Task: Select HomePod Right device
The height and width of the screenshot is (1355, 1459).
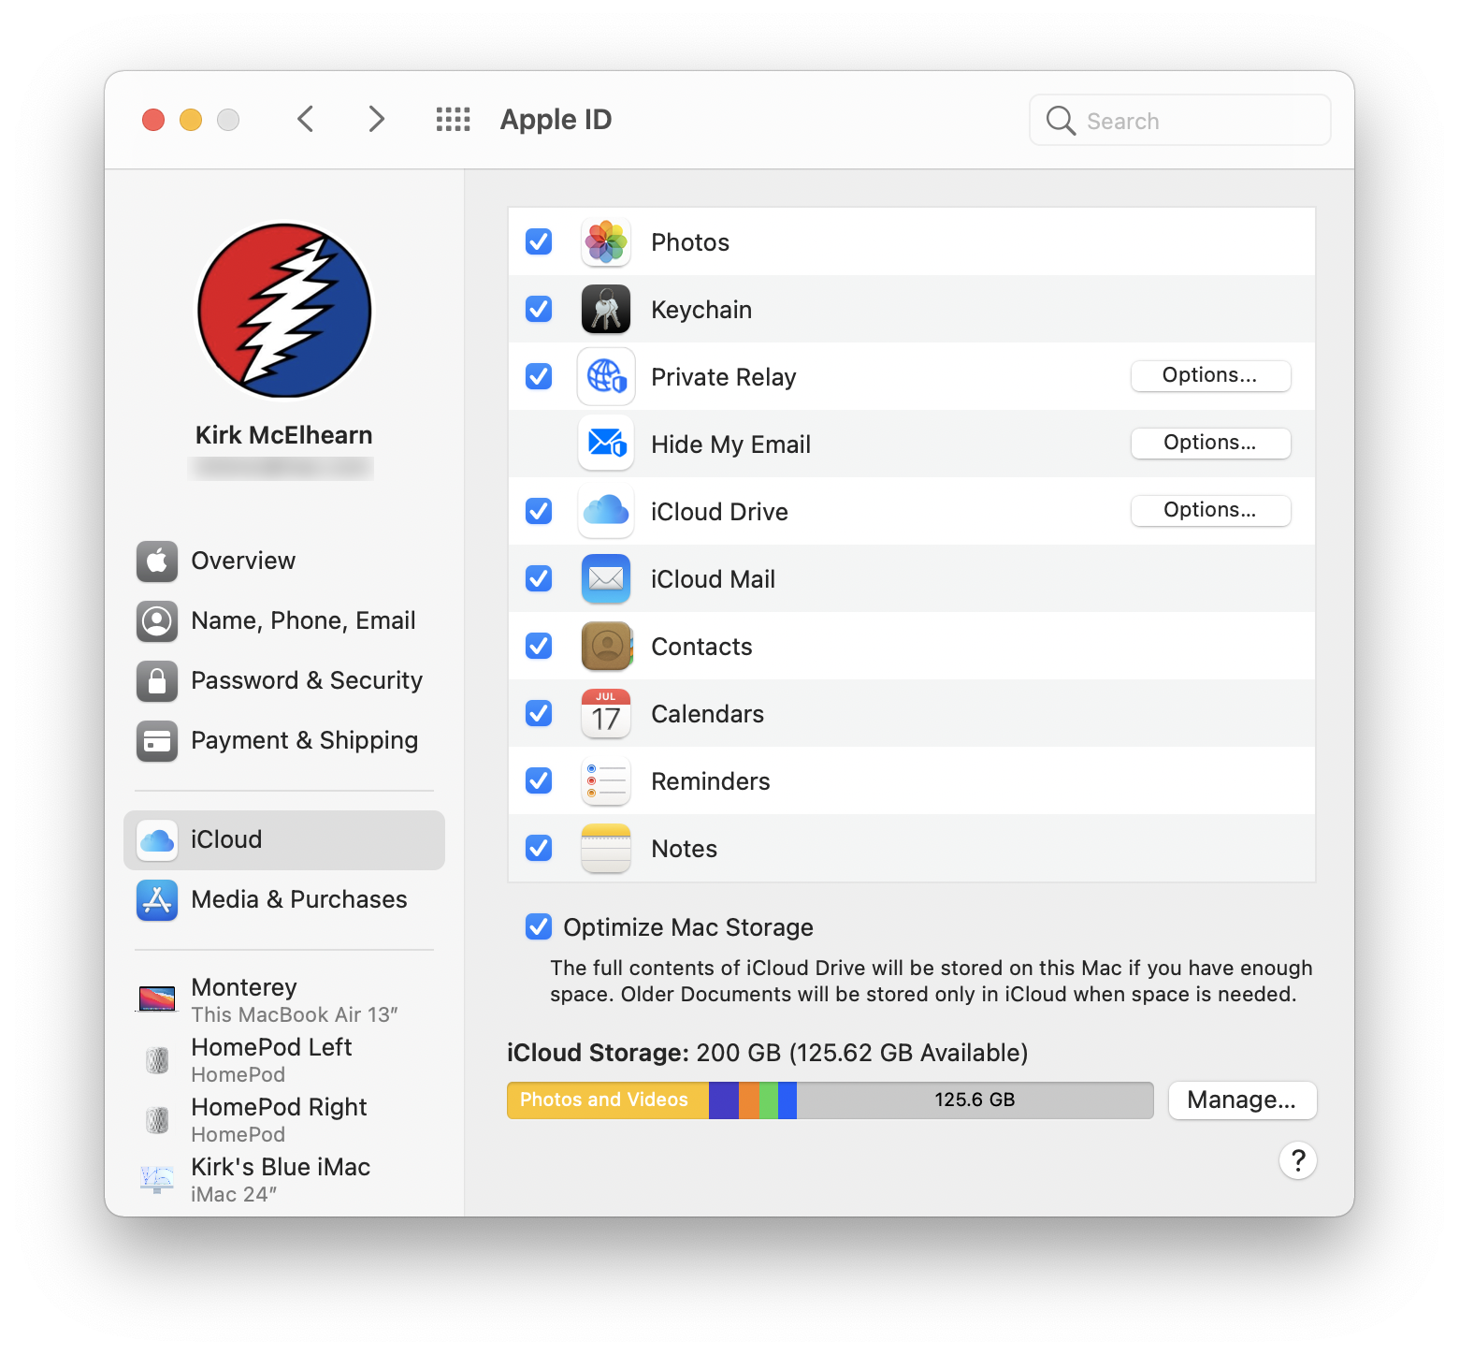Action: click(284, 1120)
